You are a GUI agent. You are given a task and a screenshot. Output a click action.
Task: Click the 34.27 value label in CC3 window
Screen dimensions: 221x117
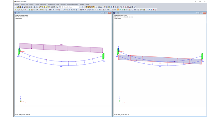[160, 67]
